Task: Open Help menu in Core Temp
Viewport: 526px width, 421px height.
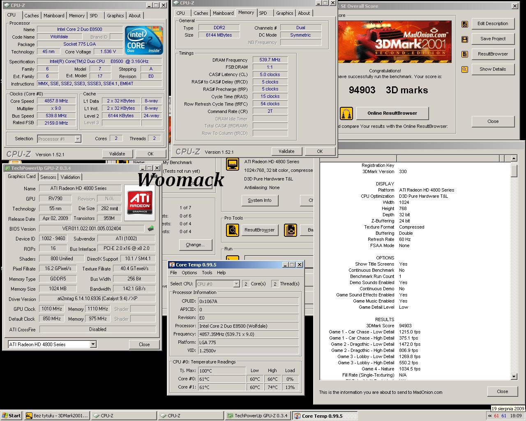Action: 221,273
